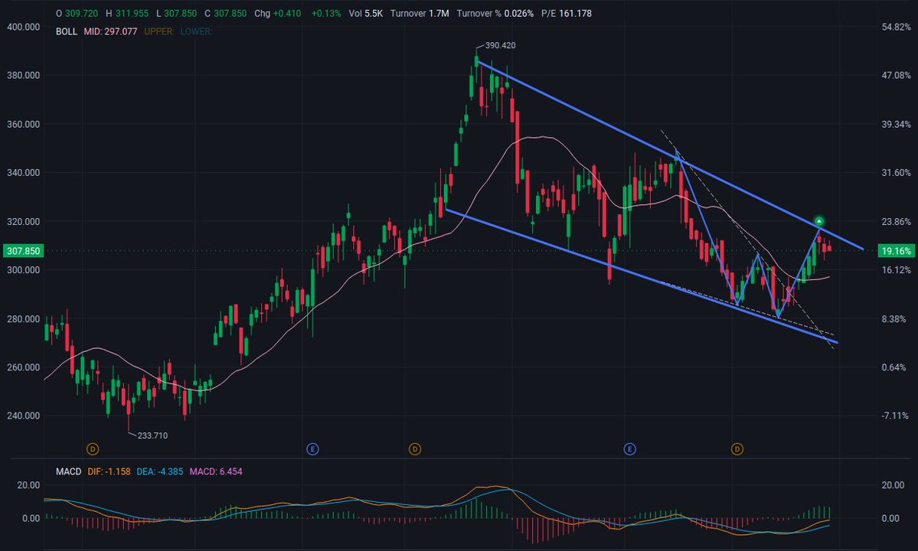Click the 23.86% percentage axis label
Viewport: 918px width, 551px height.
(897, 222)
